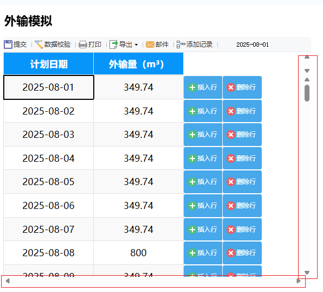Select the 800 value cell
This screenshot has width=323, height=292.
click(138, 253)
